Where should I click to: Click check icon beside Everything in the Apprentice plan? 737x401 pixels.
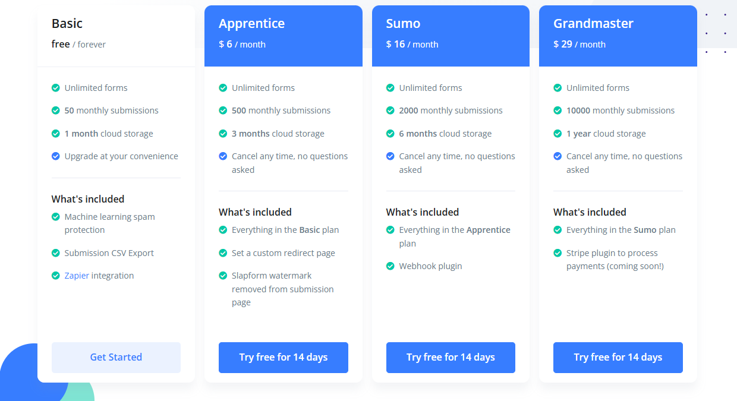[390, 230]
